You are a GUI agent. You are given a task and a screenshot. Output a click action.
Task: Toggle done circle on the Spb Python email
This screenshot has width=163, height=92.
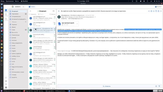tap(55, 78)
